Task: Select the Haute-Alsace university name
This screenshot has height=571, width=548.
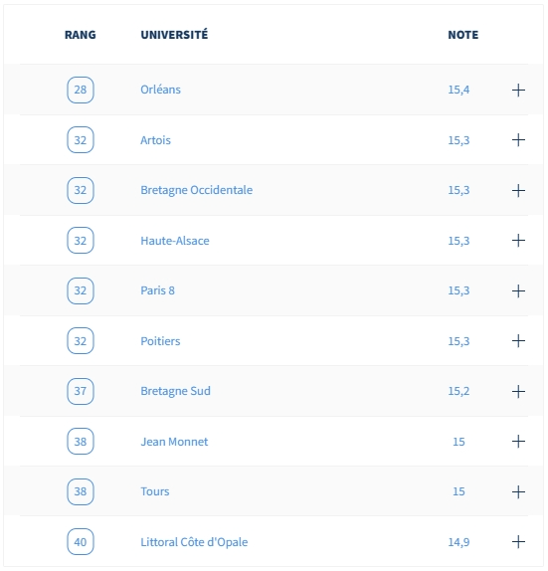Action: coord(175,241)
